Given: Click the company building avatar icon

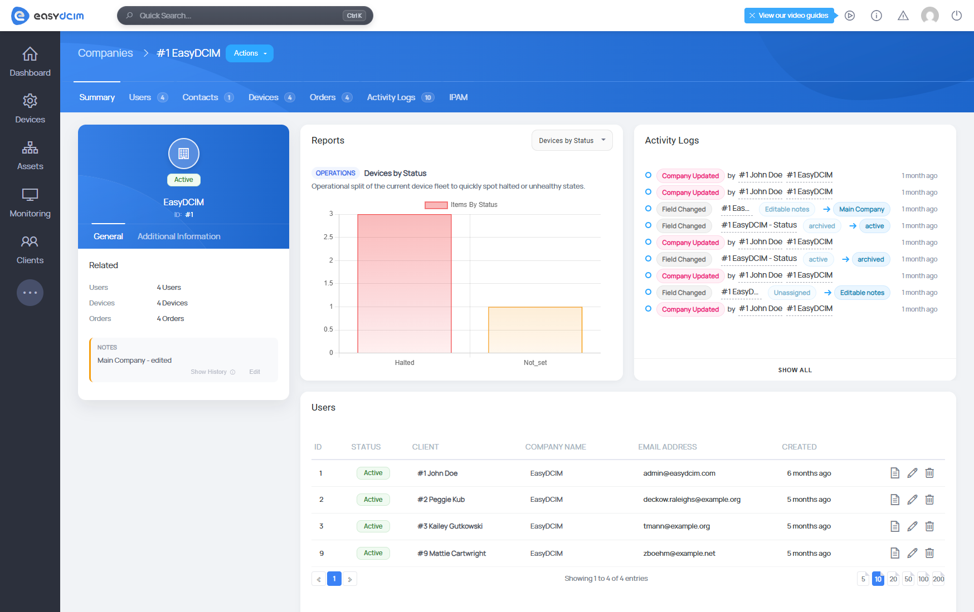Looking at the screenshot, I should pyautogui.click(x=184, y=154).
